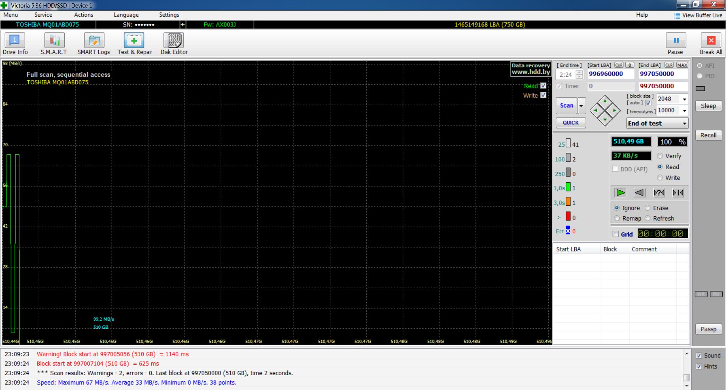Click the up arrow on the navigation diamond
The image size is (726, 390).
(605, 101)
